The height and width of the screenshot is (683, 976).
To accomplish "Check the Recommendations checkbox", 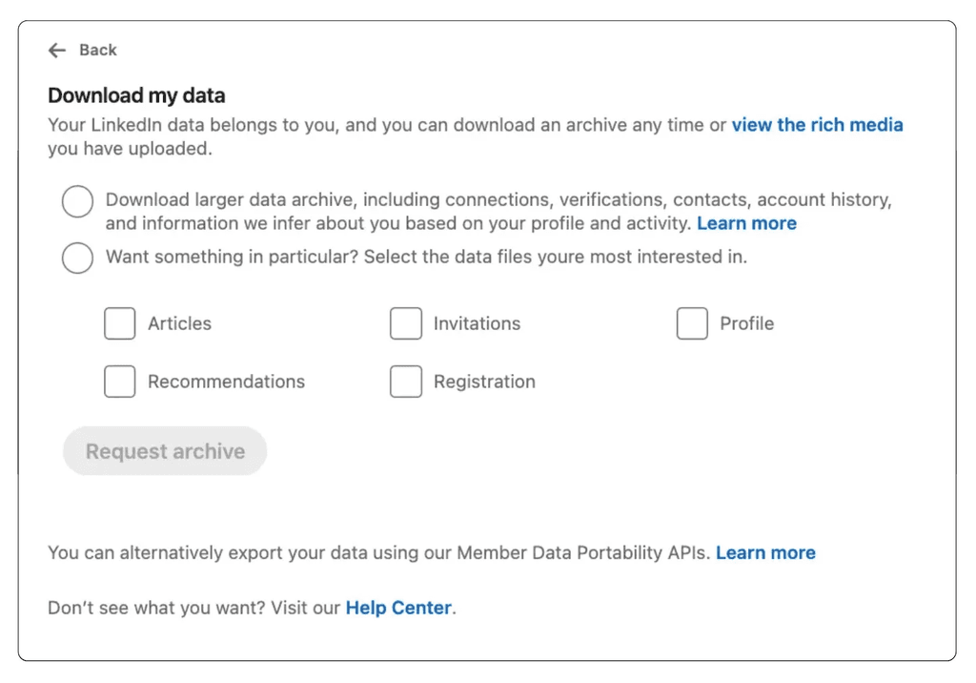I will click(119, 381).
